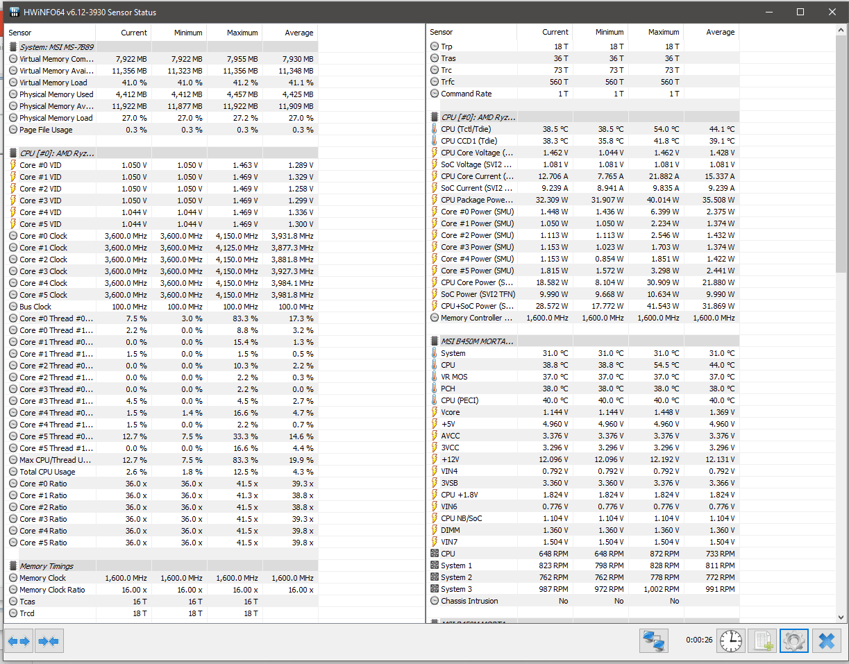Click the clock icon beside Bus Clock
849x664 pixels.
(x=13, y=307)
